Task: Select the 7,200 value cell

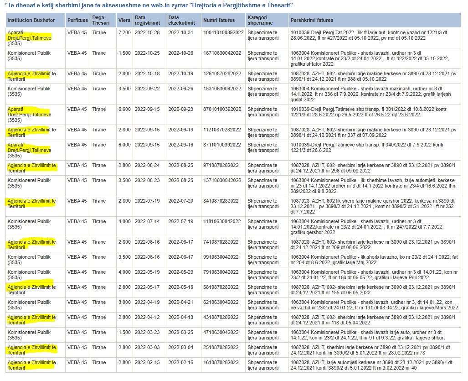Action: (124, 33)
